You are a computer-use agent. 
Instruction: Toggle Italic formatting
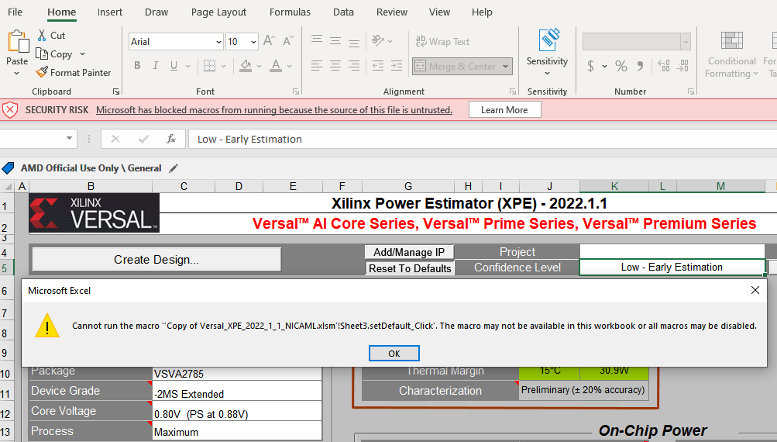pyautogui.click(x=156, y=66)
